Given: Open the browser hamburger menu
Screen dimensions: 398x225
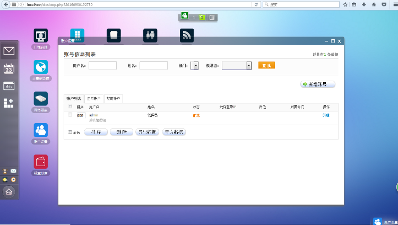Looking at the screenshot, I should 395,5.
